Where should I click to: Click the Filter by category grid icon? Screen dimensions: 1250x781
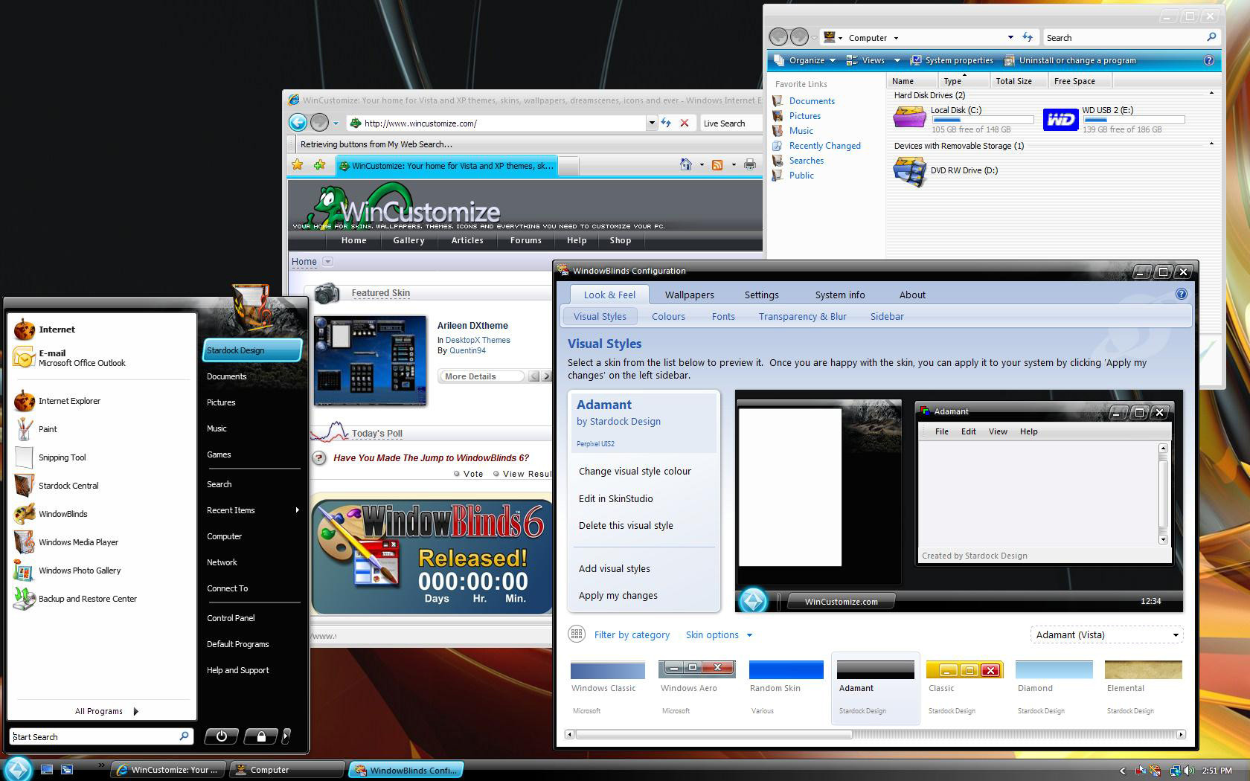(x=576, y=634)
